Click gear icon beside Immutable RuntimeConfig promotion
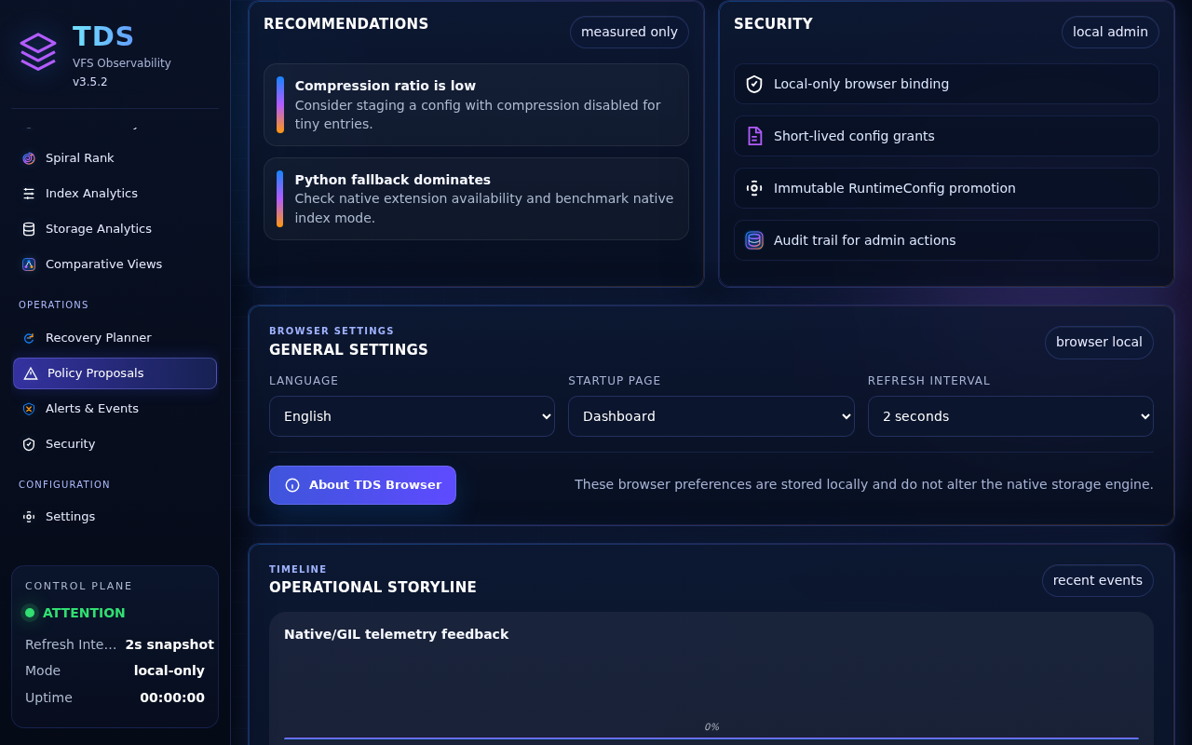1192x745 pixels. (754, 188)
